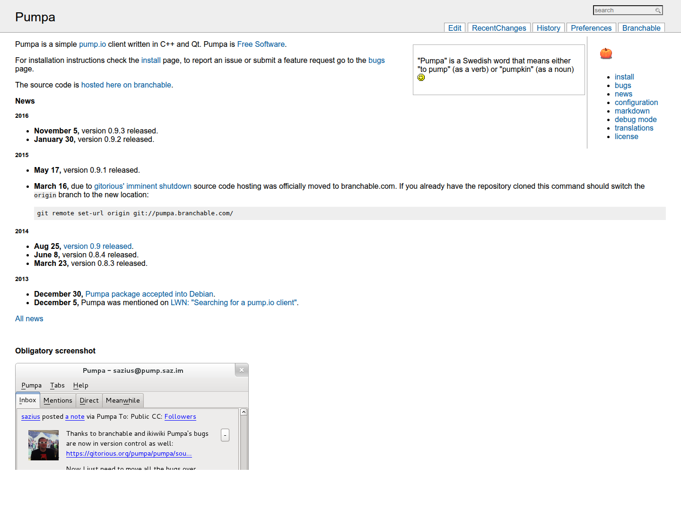Click the 2014 year heading

(22, 231)
